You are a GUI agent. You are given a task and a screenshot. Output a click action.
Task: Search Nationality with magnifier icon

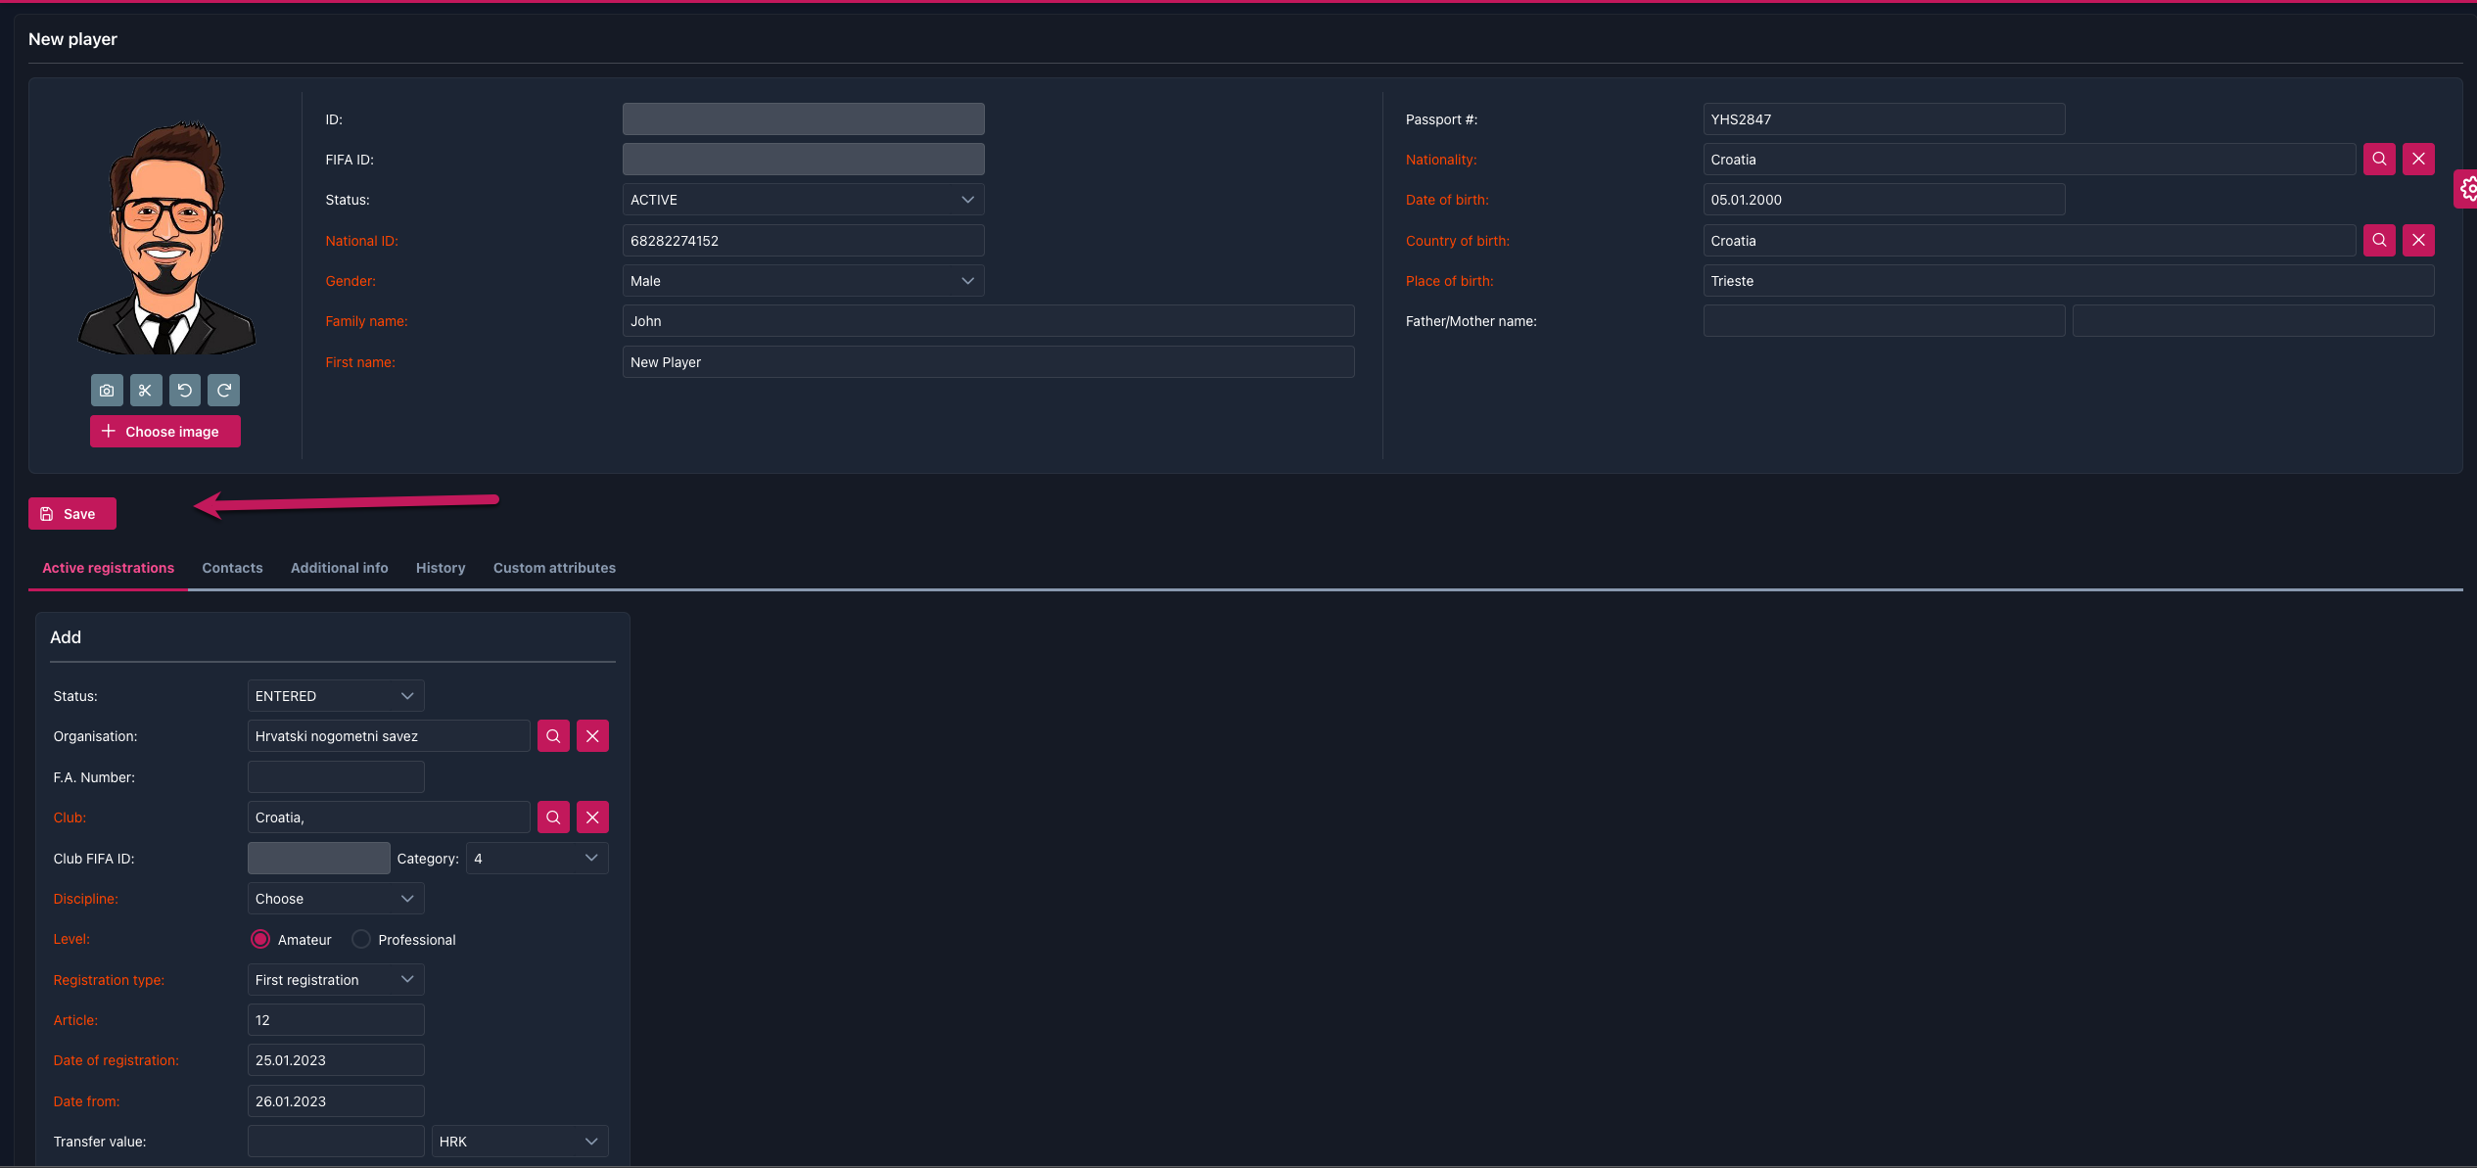click(2379, 160)
